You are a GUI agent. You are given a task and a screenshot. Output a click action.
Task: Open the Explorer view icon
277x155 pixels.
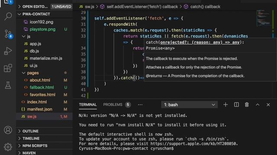8,2
